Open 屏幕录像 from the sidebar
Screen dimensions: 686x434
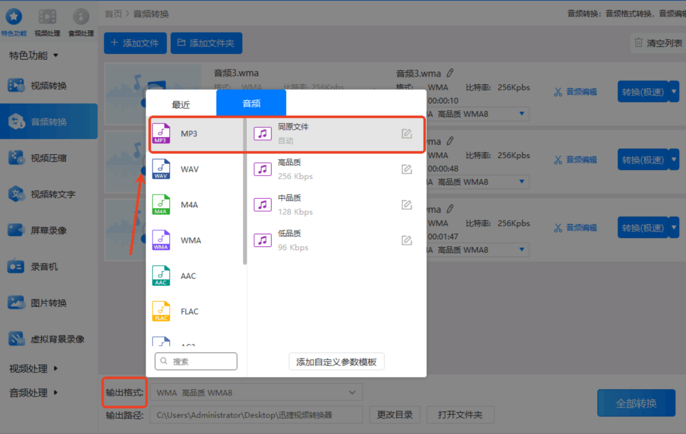48,230
